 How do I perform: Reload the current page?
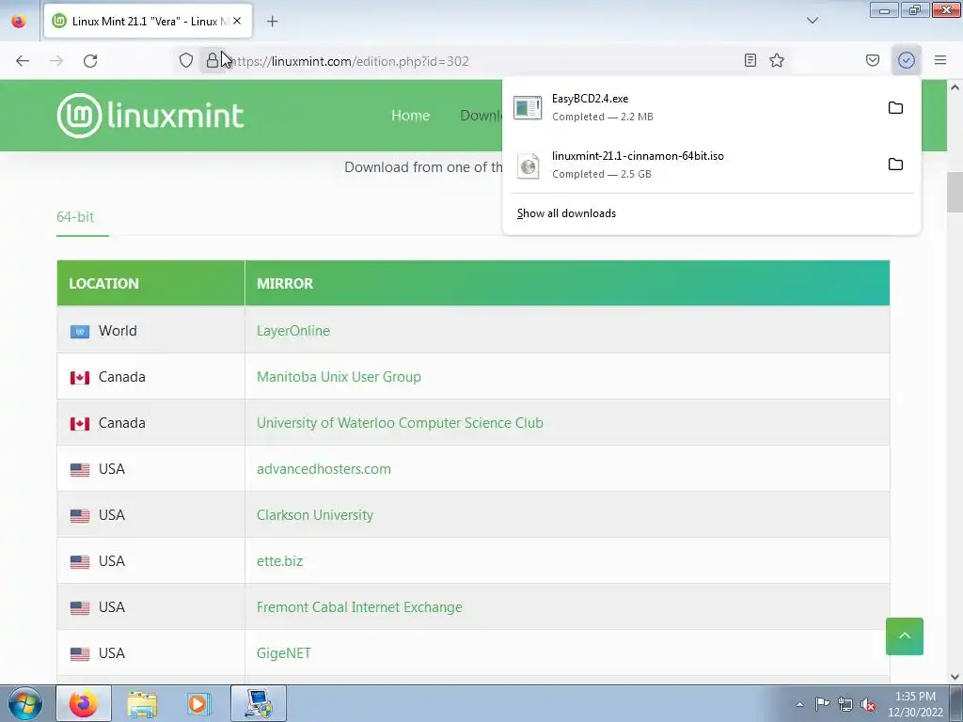point(90,61)
